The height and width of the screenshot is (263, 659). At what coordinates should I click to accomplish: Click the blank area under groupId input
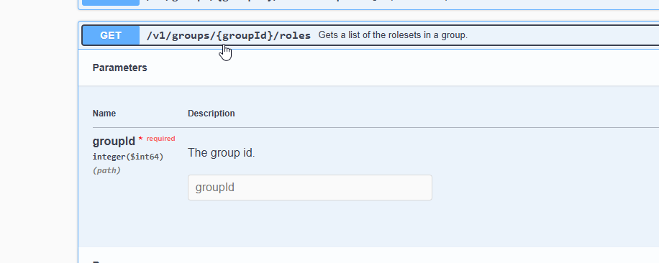coord(310,222)
